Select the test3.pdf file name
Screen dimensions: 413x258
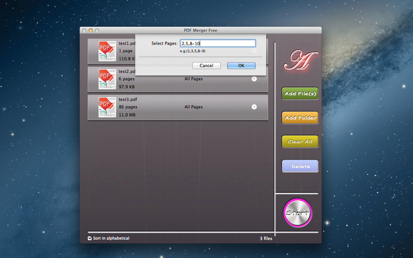128,99
